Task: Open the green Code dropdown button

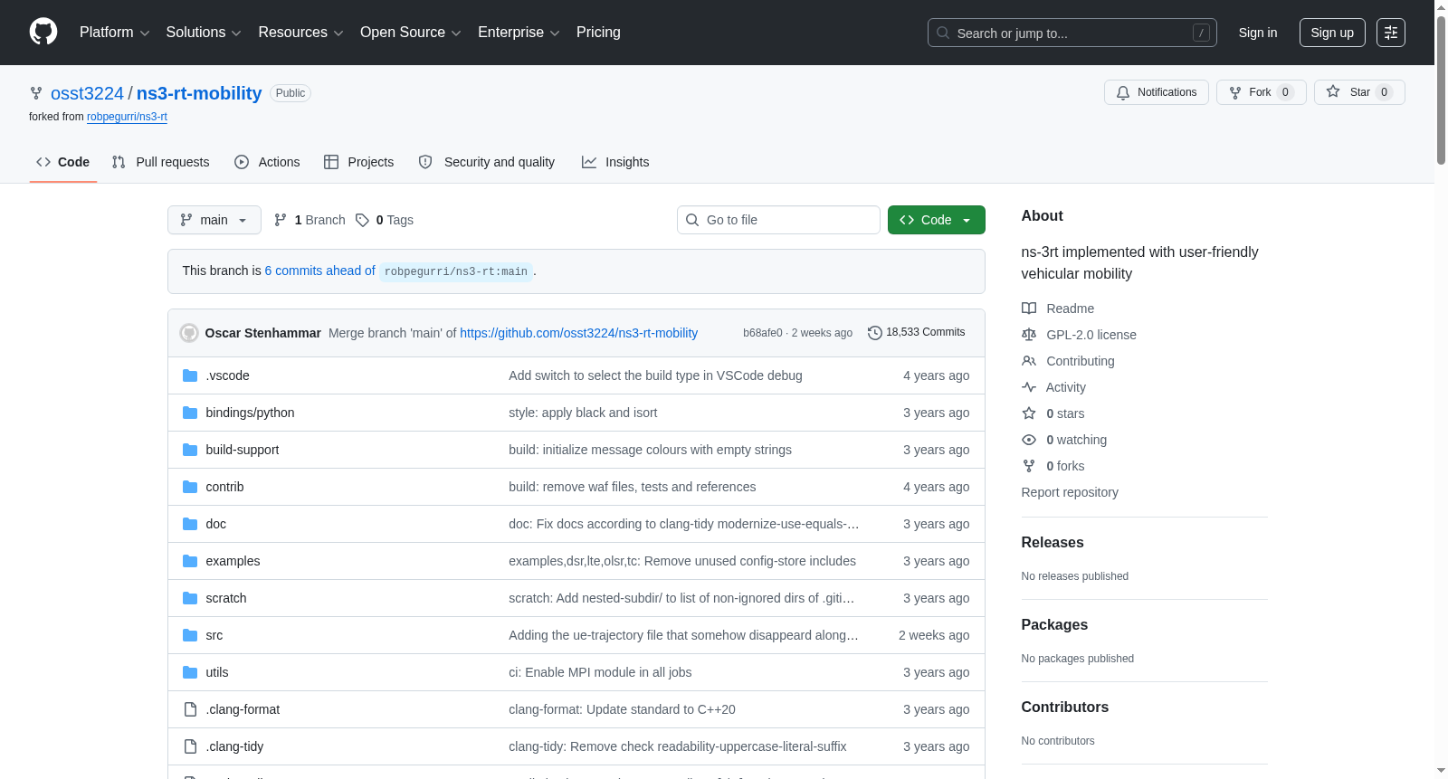Action: click(x=937, y=220)
